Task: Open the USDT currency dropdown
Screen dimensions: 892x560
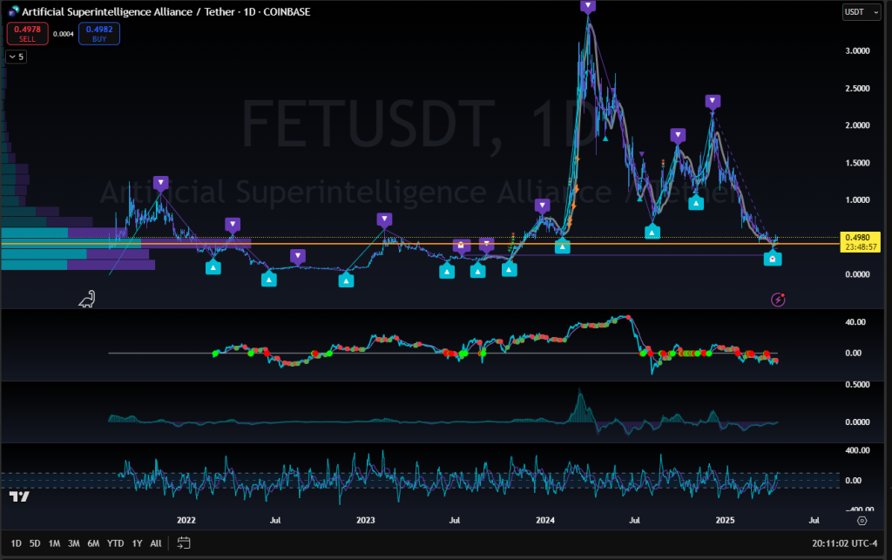Action: coord(862,12)
